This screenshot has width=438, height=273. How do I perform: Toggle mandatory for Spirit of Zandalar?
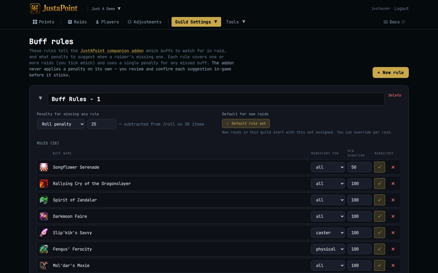(x=380, y=200)
